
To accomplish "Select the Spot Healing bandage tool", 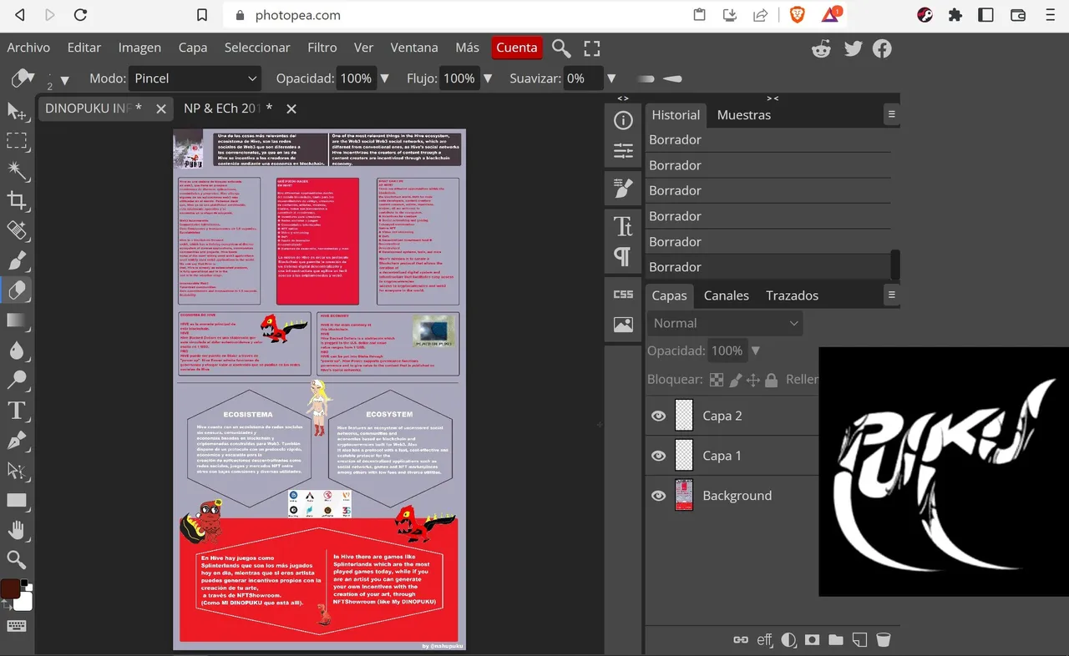I will (17, 230).
